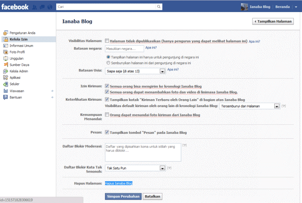
Task: Click Tampilkan Halaman button
Action: [273, 21]
